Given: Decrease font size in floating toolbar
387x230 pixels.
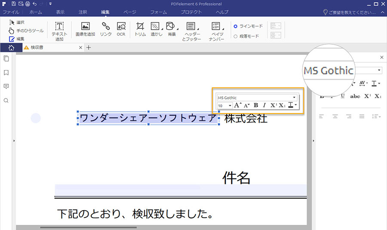Looking at the screenshot, I should pyautogui.click(x=246, y=106).
